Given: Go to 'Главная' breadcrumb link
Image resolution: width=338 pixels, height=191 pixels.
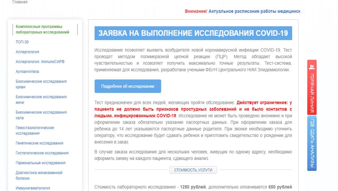Looking at the screenshot, I should 20,2.
